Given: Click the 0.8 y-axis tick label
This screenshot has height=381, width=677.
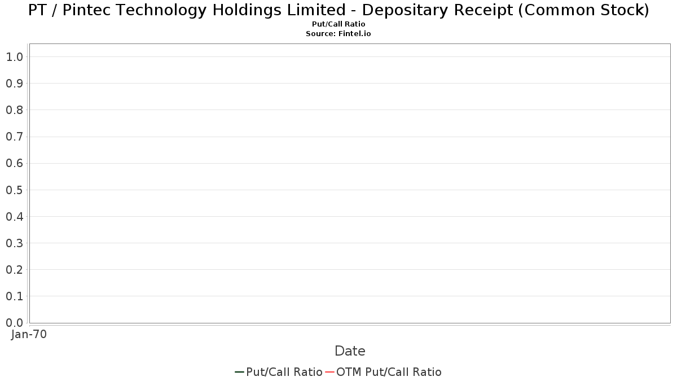Looking at the screenshot, I should pyautogui.click(x=14, y=110).
